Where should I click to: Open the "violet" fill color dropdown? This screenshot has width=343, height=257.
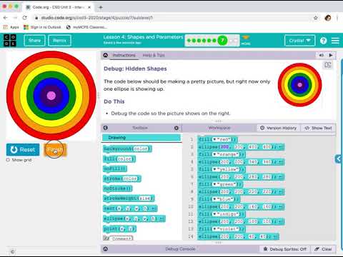point(214,228)
